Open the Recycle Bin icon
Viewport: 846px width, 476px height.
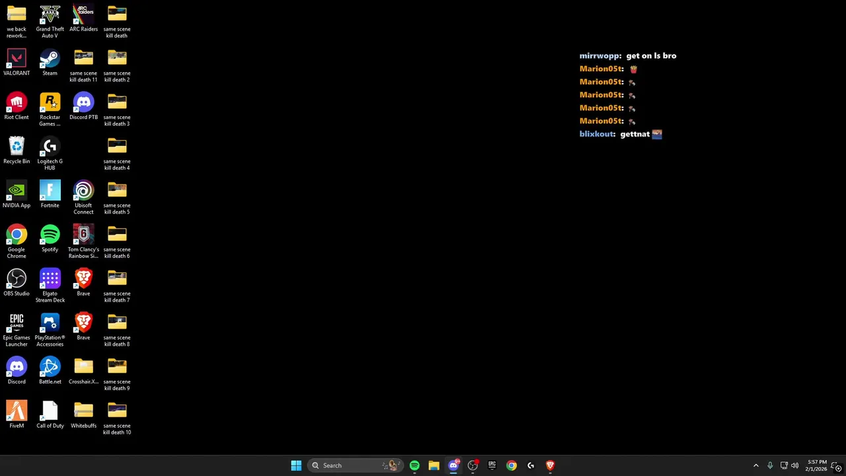(x=17, y=151)
